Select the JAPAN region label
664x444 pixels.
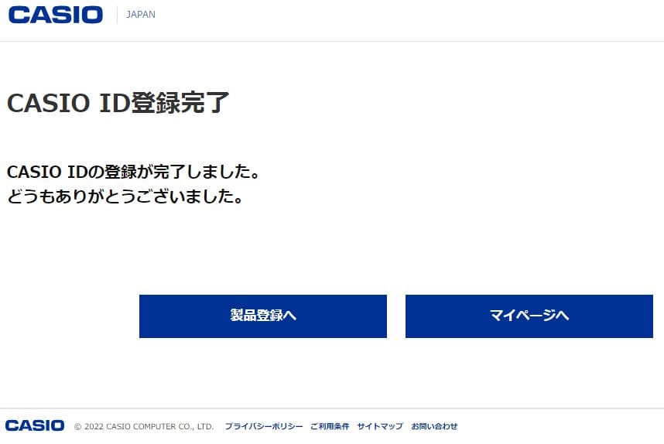tap(141, 15)
